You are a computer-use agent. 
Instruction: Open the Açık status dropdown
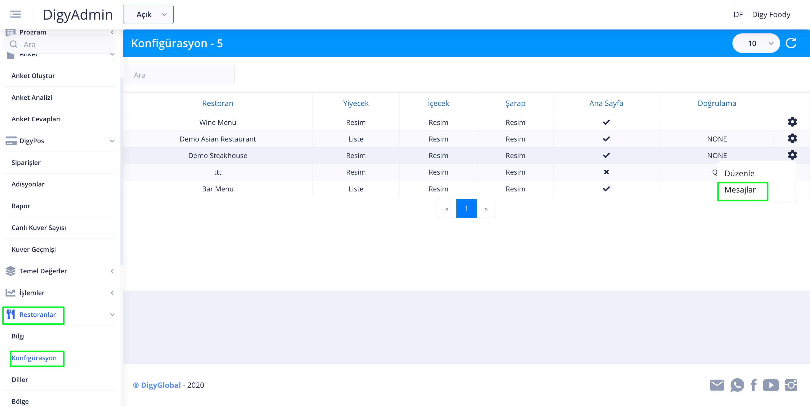coord(148,14)
